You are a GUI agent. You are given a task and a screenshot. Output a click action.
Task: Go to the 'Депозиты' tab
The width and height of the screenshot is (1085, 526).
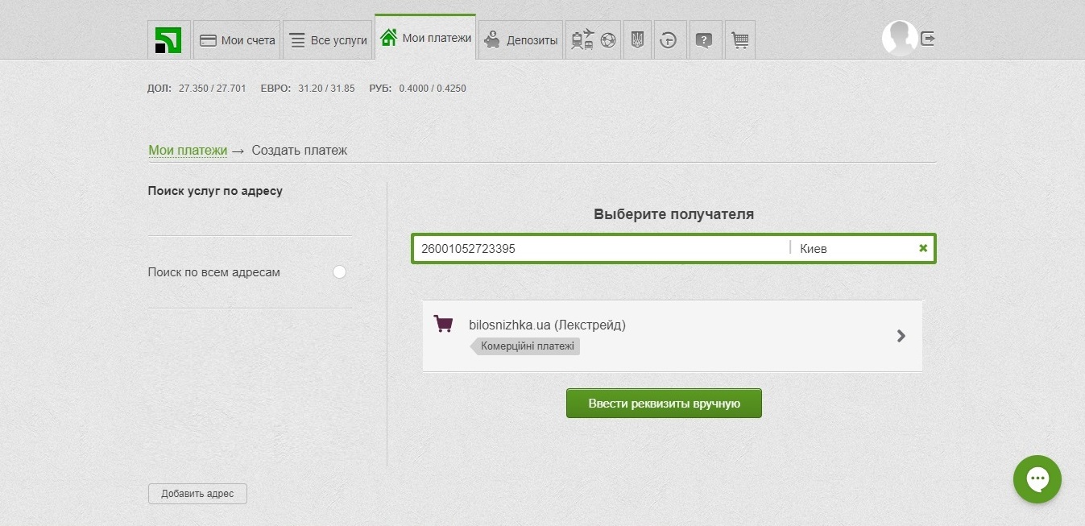520,40
